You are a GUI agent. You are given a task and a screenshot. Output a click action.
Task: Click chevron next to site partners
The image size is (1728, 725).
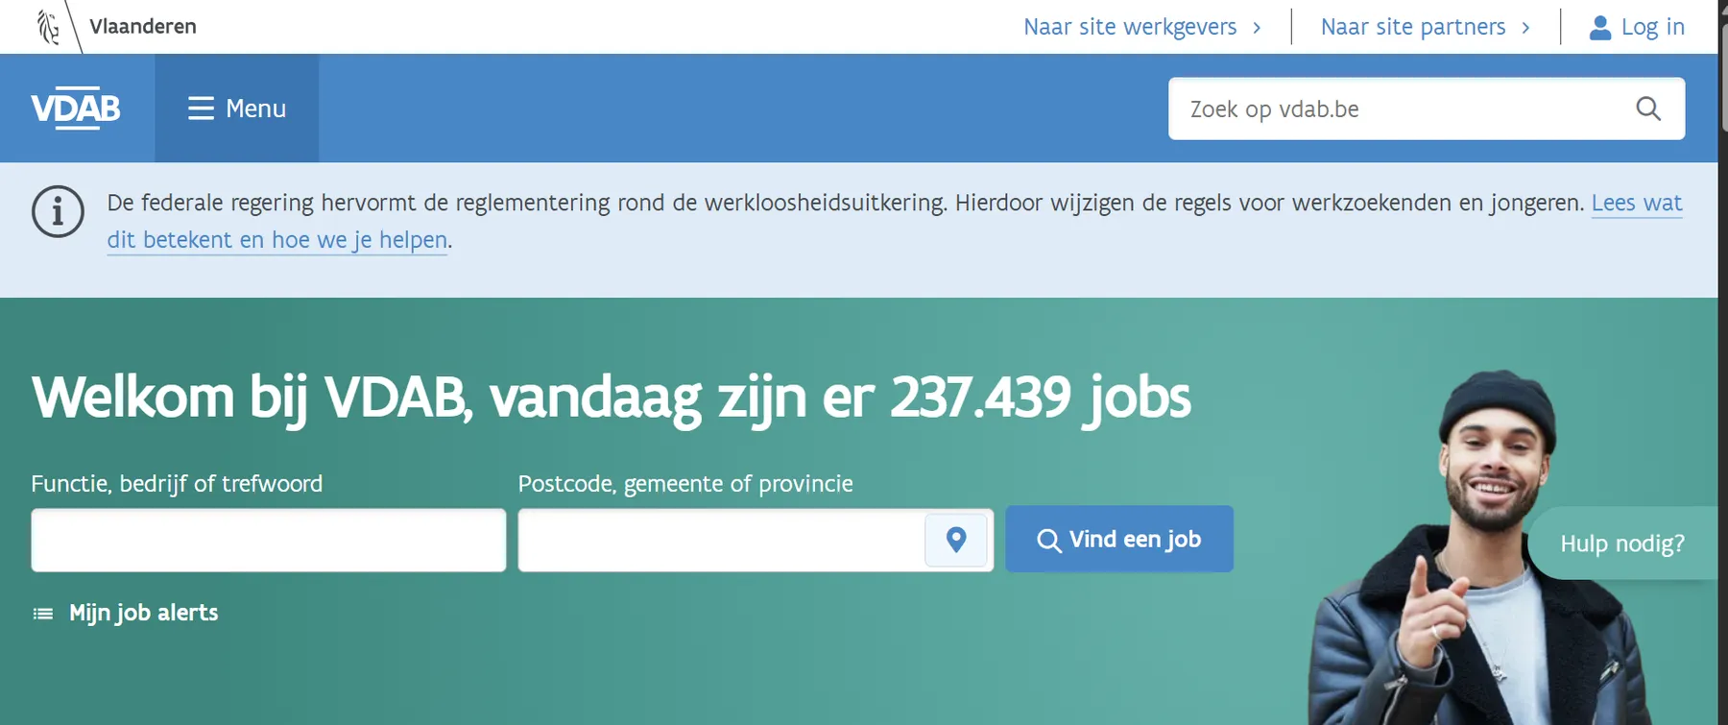(x=1525, y=28)
